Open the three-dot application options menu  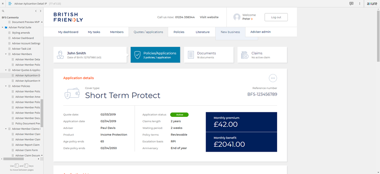[273, 78]
